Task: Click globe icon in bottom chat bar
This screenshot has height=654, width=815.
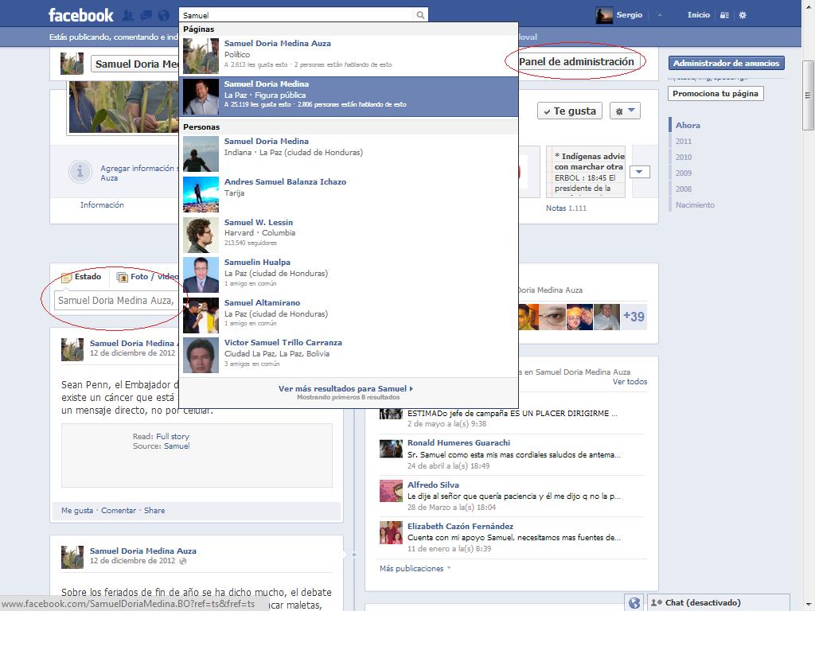Action: [634, 602]
